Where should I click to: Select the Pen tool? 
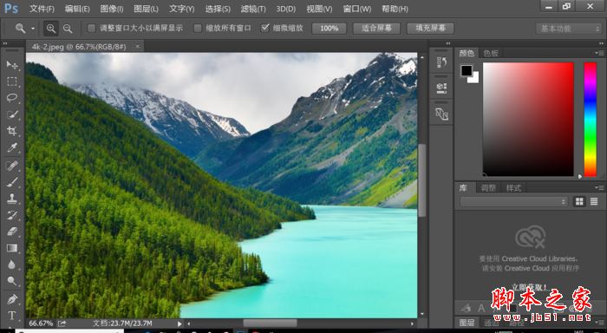point(12,299)
